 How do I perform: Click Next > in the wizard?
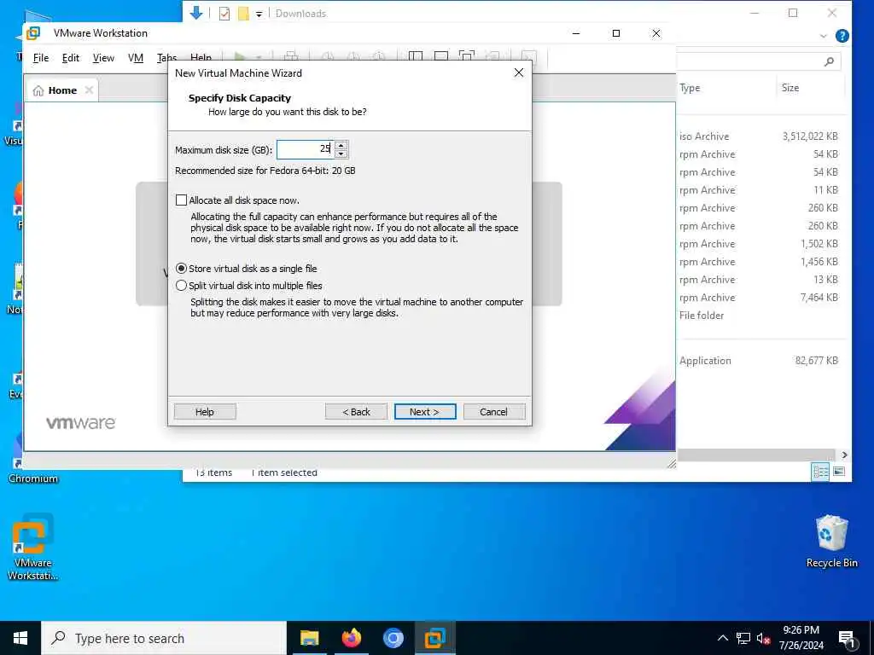pos(425,412)
